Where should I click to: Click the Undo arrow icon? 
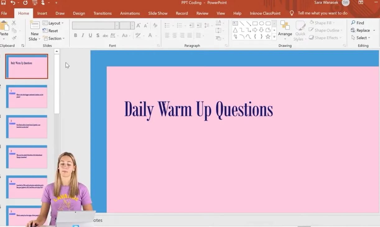tap(13, 3)
